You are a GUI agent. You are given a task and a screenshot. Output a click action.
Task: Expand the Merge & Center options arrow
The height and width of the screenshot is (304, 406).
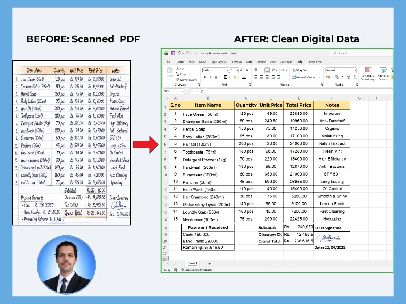319,77
